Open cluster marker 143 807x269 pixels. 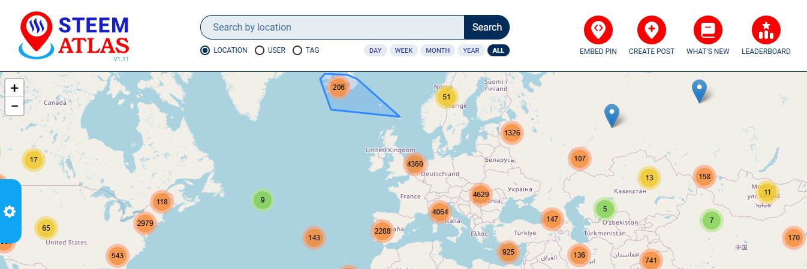[x=314, y=238]
